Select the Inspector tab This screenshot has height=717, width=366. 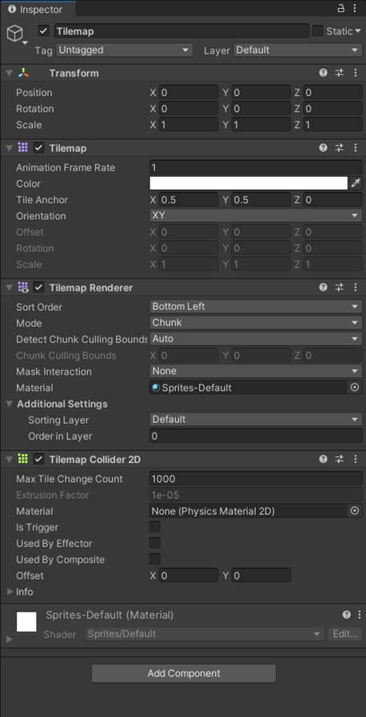[36, 9]
